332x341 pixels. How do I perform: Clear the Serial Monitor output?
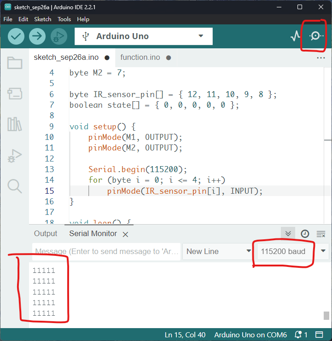[321, 234]
